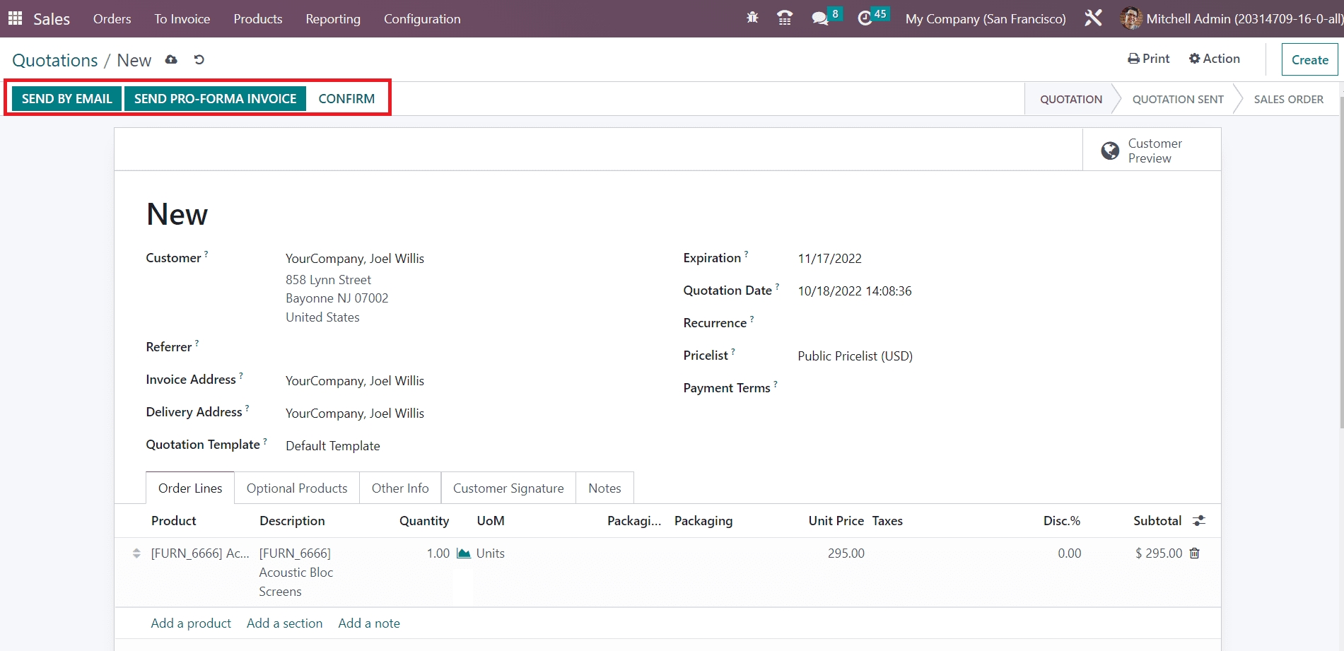1344x651 pixels.
Task: Click the bug debug tools icon
Action: pyautogui.click(x=752, y=18)
